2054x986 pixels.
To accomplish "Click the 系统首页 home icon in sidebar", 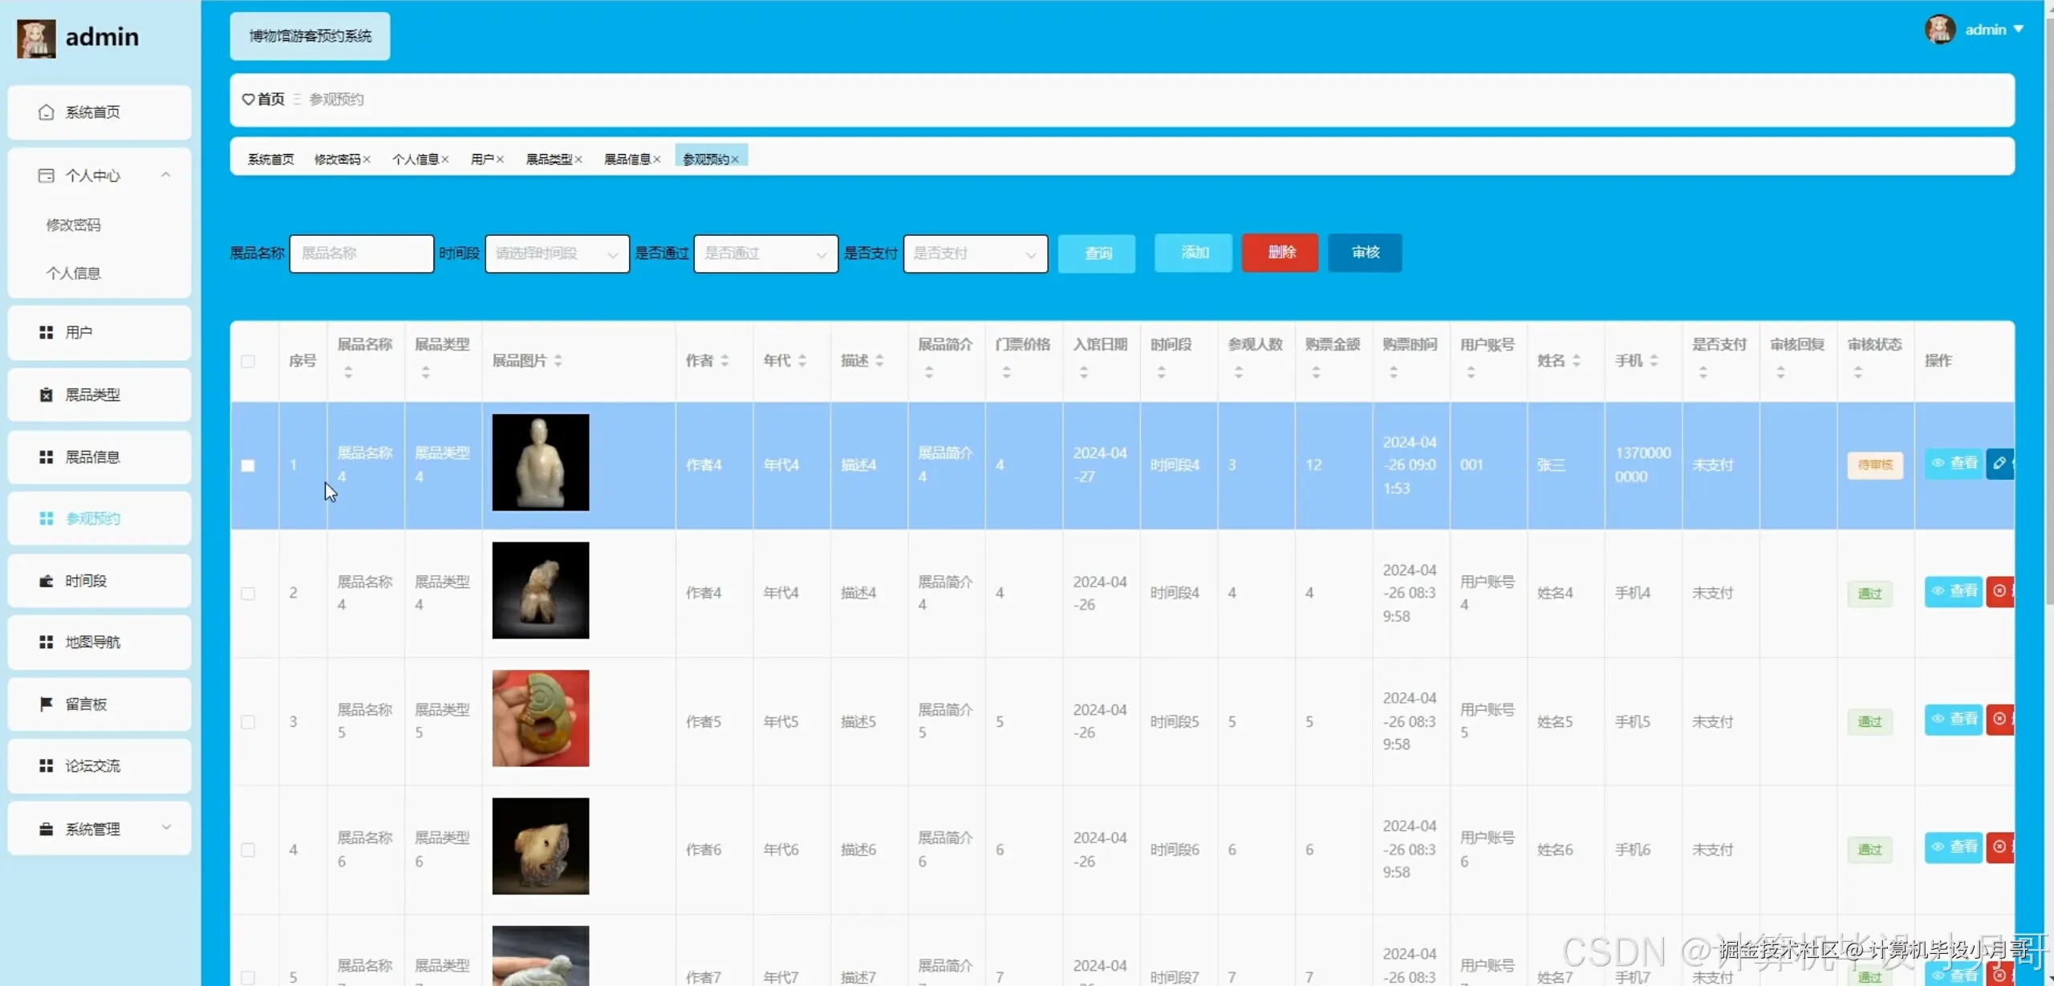I will tap(47, 112).
